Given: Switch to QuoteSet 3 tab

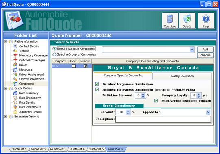Looking at the screenshot, I should coord(58,149).
